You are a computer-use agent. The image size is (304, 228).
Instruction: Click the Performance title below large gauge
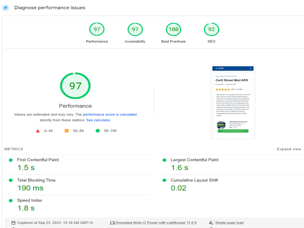tap(75, 106)
